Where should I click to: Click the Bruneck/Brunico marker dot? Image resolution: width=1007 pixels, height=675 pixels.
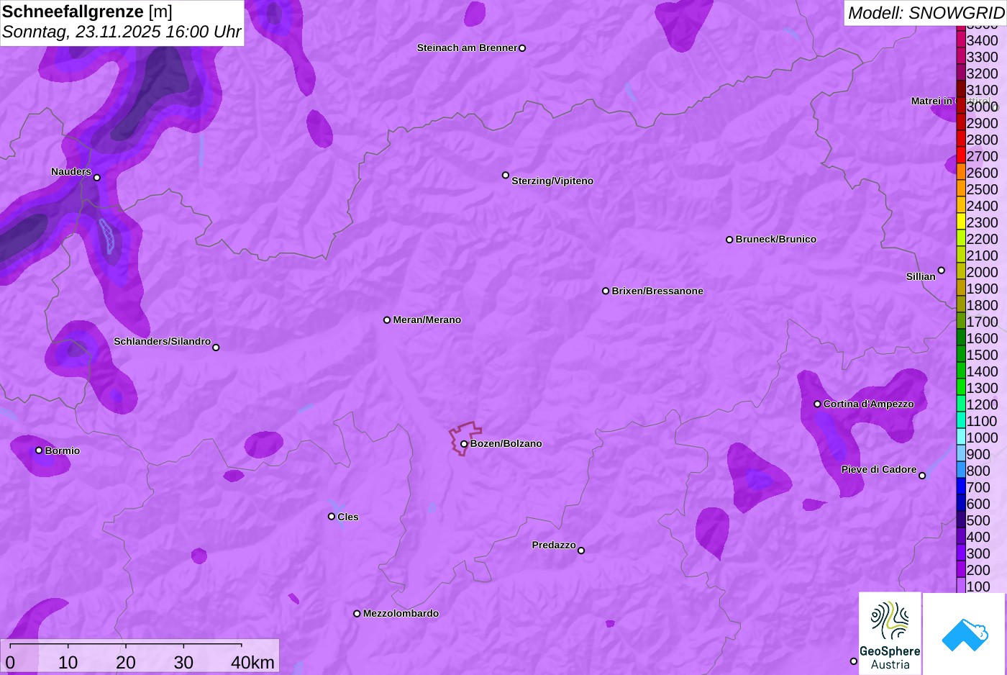tap(729, 240)
